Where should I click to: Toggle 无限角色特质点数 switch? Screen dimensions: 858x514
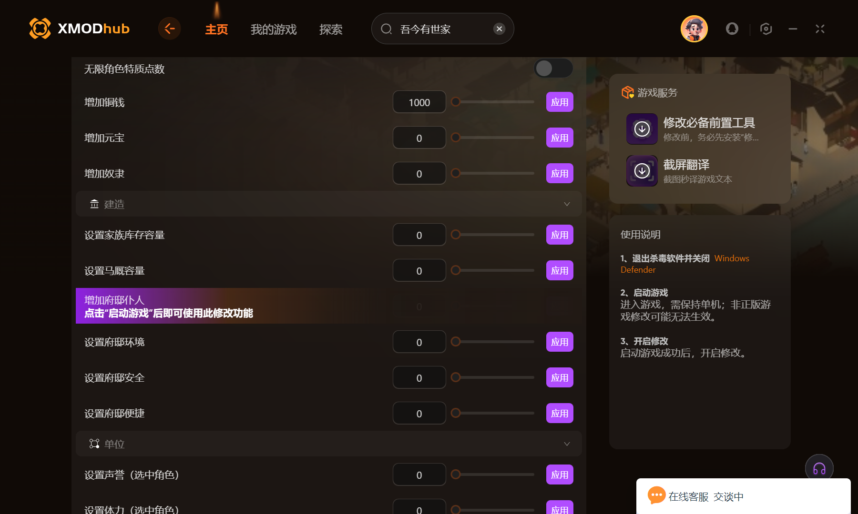(x=553, y=69)
